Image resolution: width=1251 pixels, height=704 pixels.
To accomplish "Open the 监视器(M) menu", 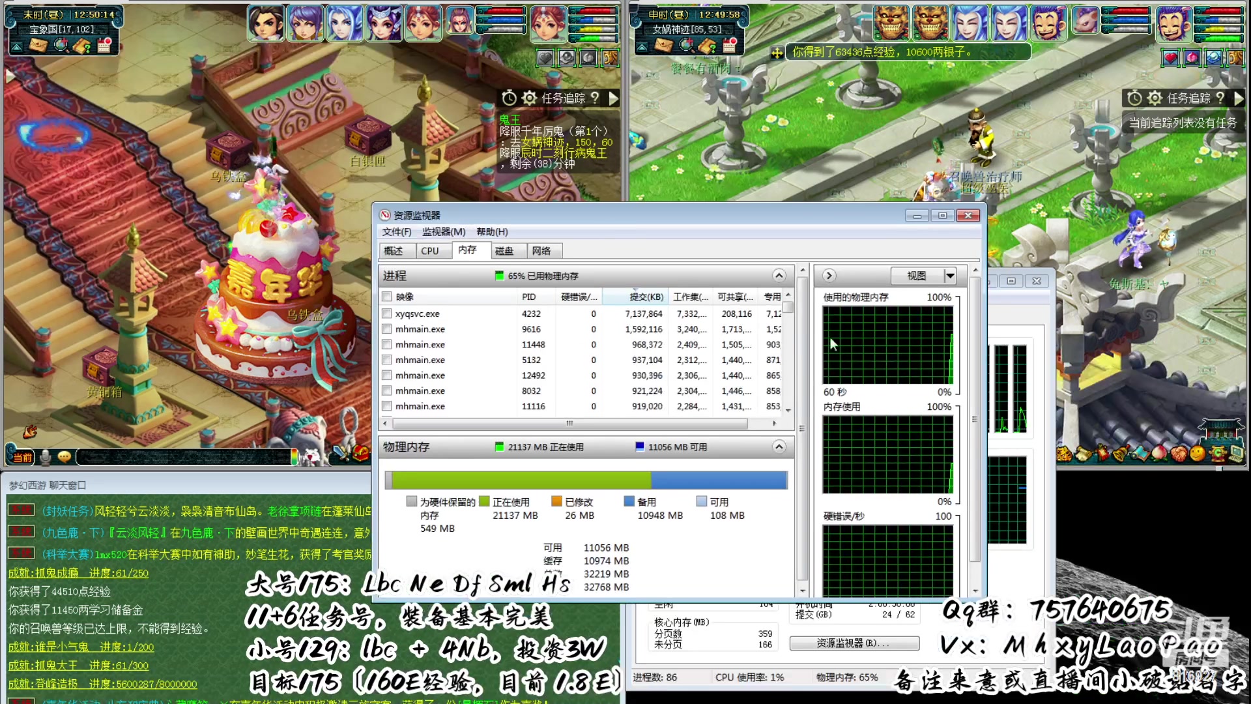I will (x=444, y=232).
